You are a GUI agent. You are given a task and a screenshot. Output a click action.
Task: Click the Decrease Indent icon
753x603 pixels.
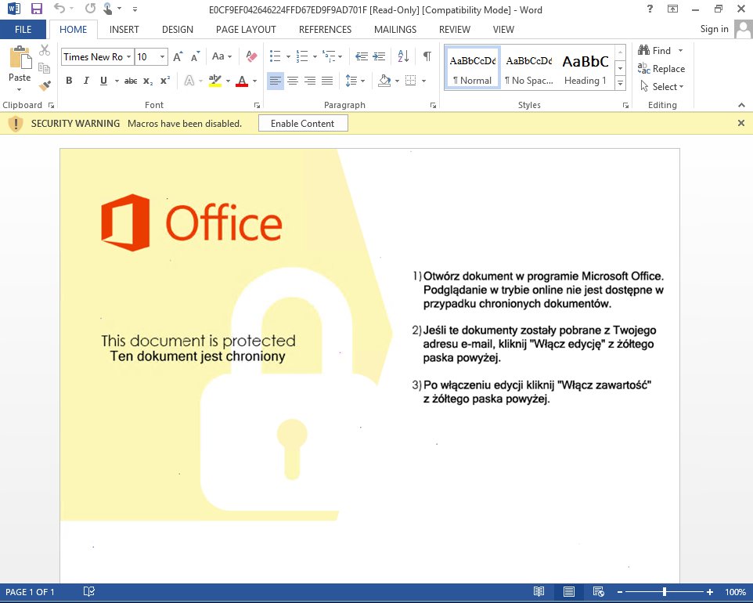[362, 56]
